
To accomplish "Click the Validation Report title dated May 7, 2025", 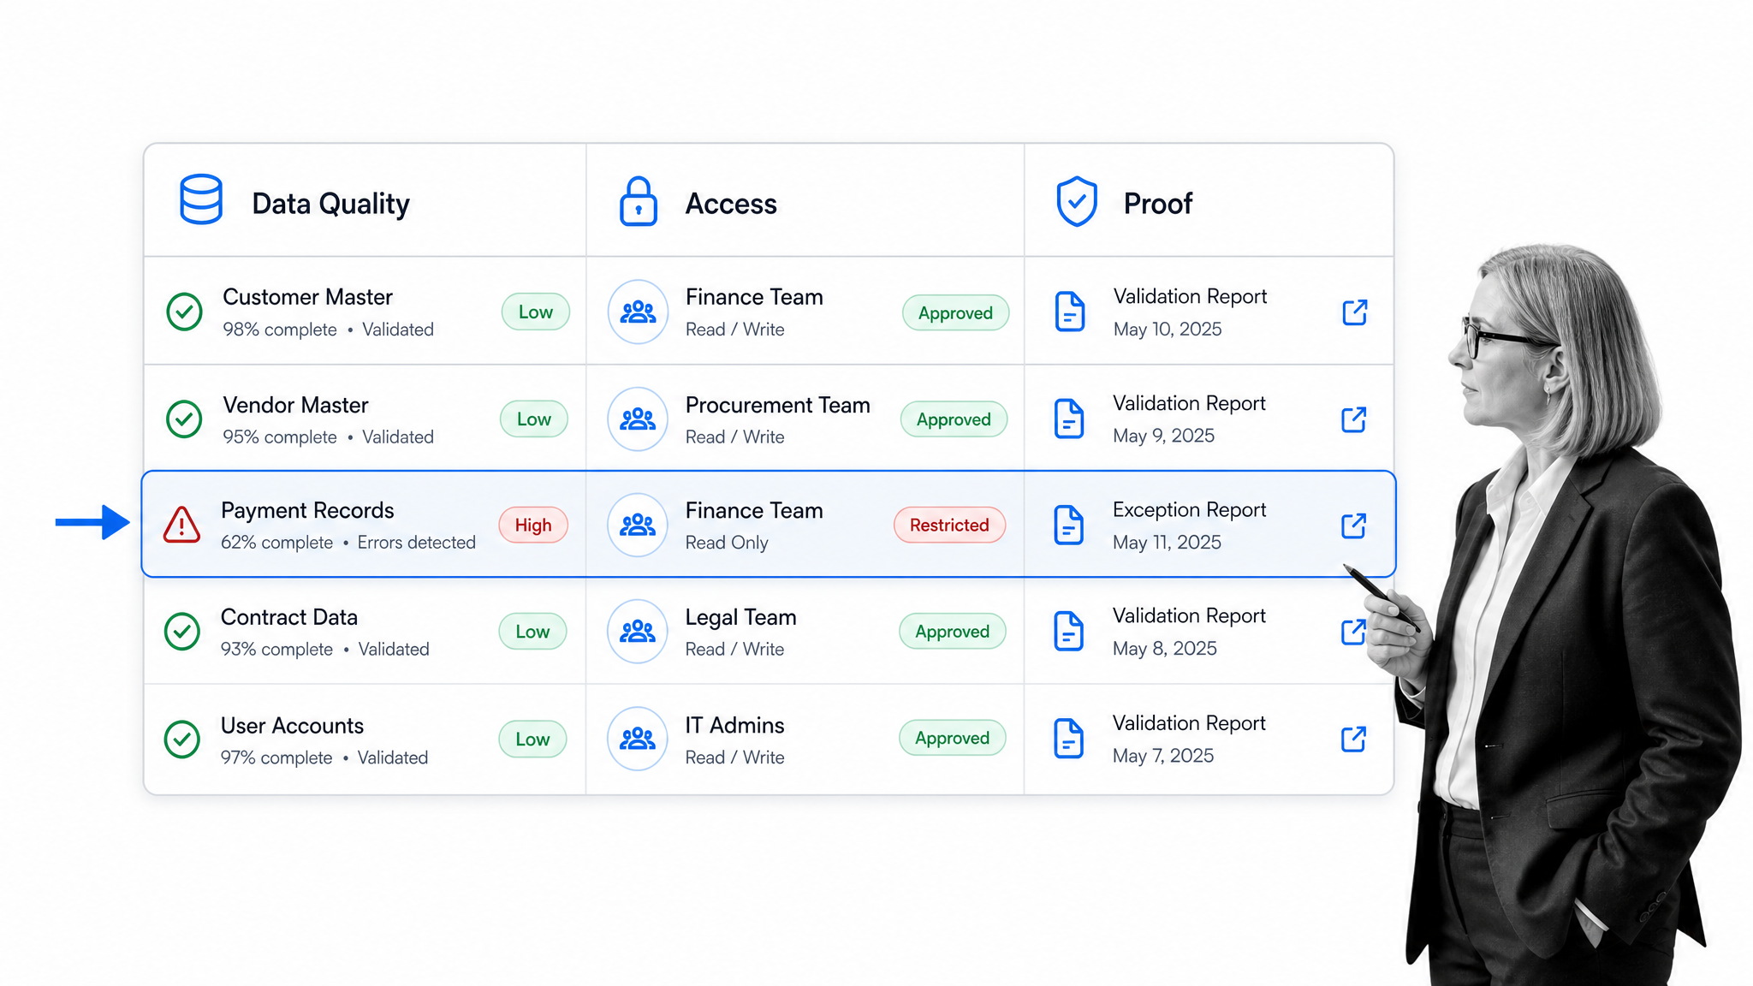I will (x=1189, y=723).
